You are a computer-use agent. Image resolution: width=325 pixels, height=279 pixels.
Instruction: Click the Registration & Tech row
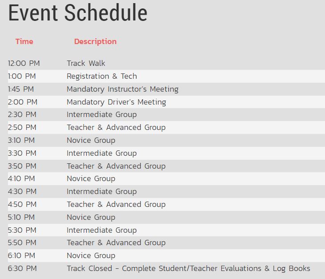(x=102, y=76)
